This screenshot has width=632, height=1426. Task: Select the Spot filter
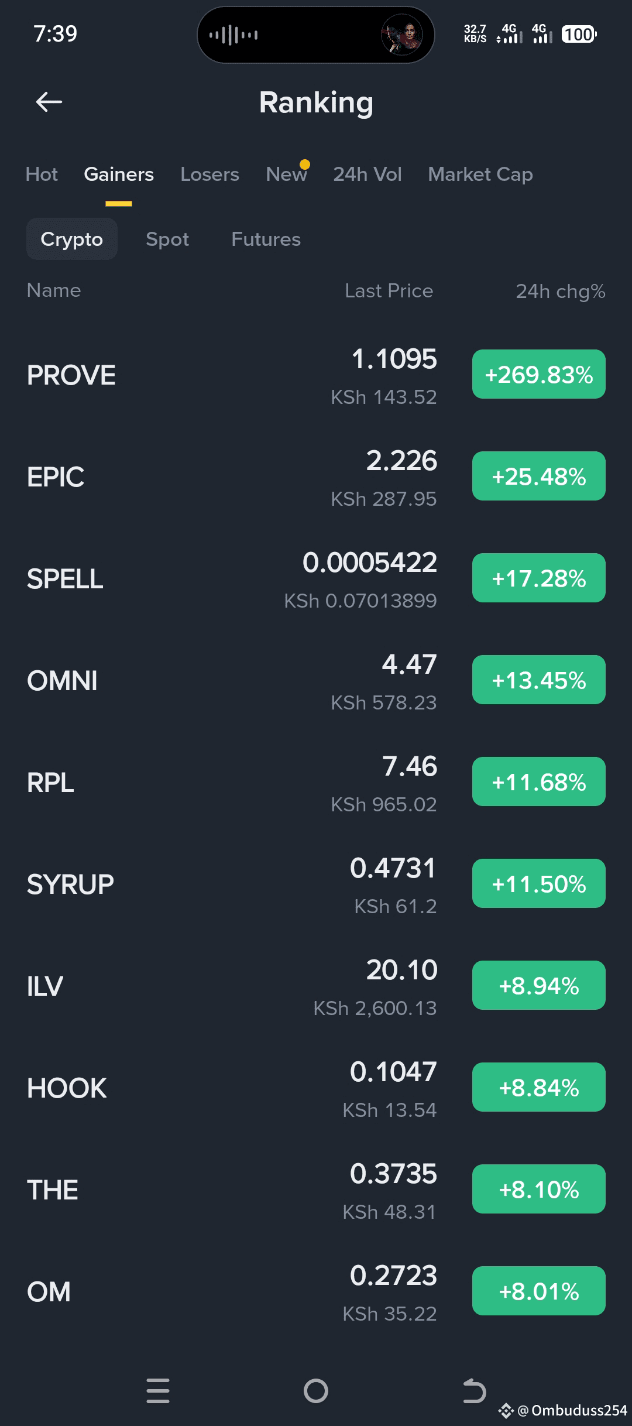[x=167, y=239]
